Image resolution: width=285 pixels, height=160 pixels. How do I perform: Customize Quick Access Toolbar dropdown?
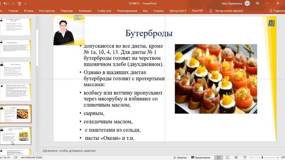[26, 4]
